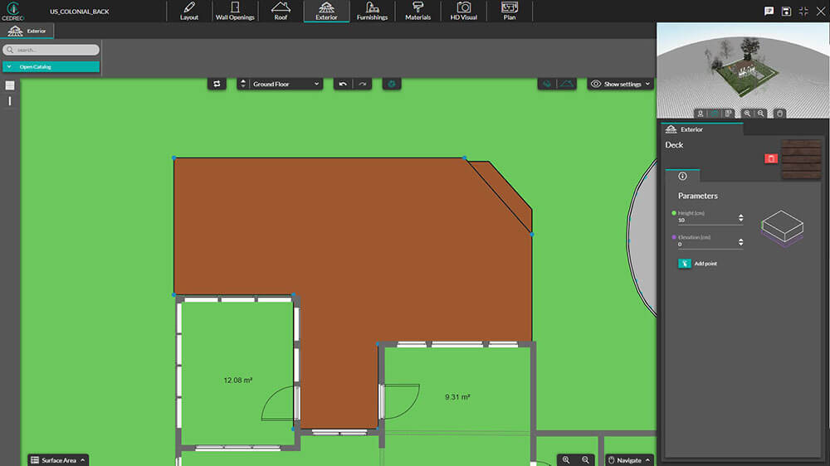Click the redo arrow in canvas toolbar

(x=363, y=84)
